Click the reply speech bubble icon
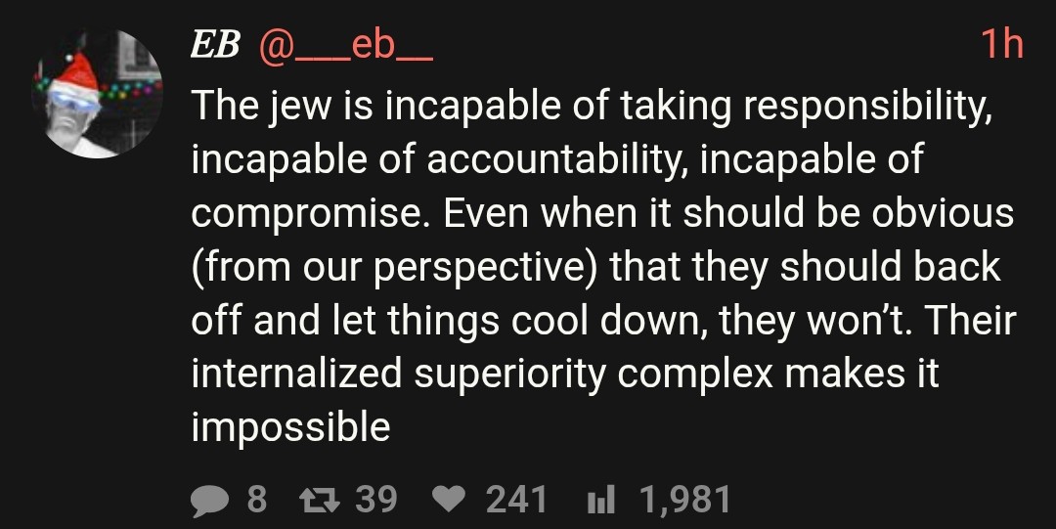Viewport: 1056px width, 529px height. click(x=208, y=500)
